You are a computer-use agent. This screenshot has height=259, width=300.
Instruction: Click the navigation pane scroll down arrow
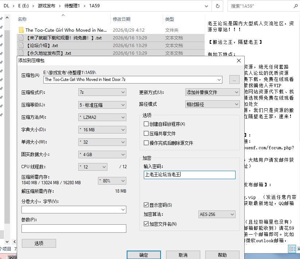point(7,242)
